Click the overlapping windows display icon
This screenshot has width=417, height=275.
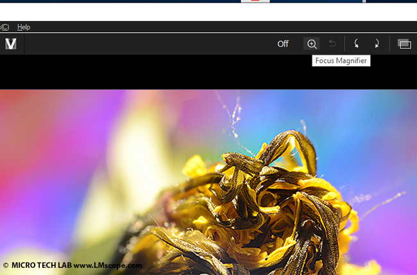point(404,44)
